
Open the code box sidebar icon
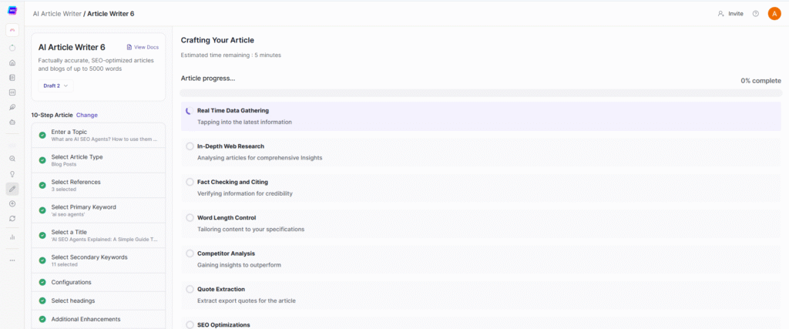(12, 92)
